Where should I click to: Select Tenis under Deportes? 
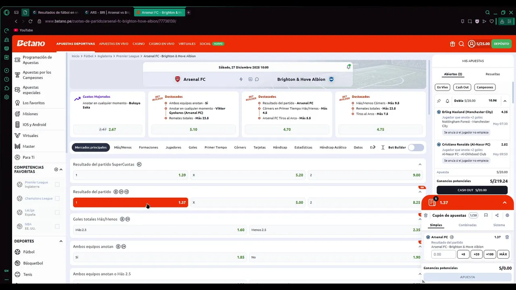(x=27, y=275)
